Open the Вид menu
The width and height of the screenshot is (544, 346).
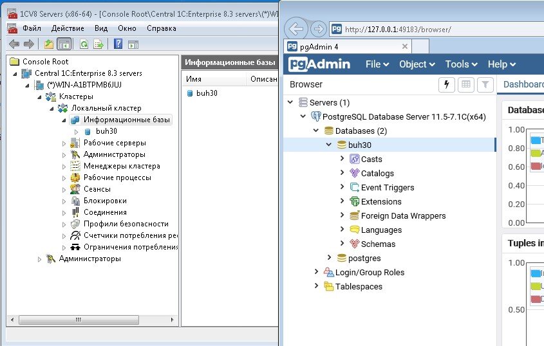(x=101, y=28)
